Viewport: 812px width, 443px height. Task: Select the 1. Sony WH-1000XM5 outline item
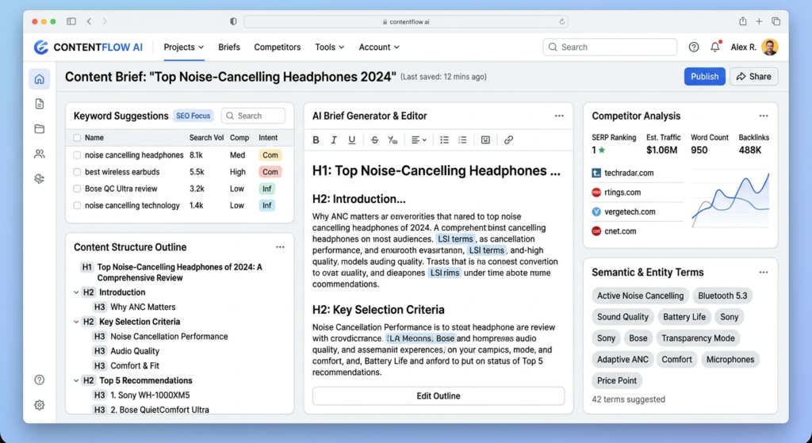150,395
